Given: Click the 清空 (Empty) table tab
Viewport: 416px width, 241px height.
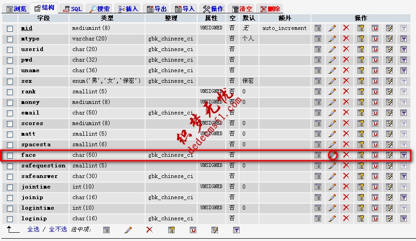Looking at the screenshot, I should point(242,9).
